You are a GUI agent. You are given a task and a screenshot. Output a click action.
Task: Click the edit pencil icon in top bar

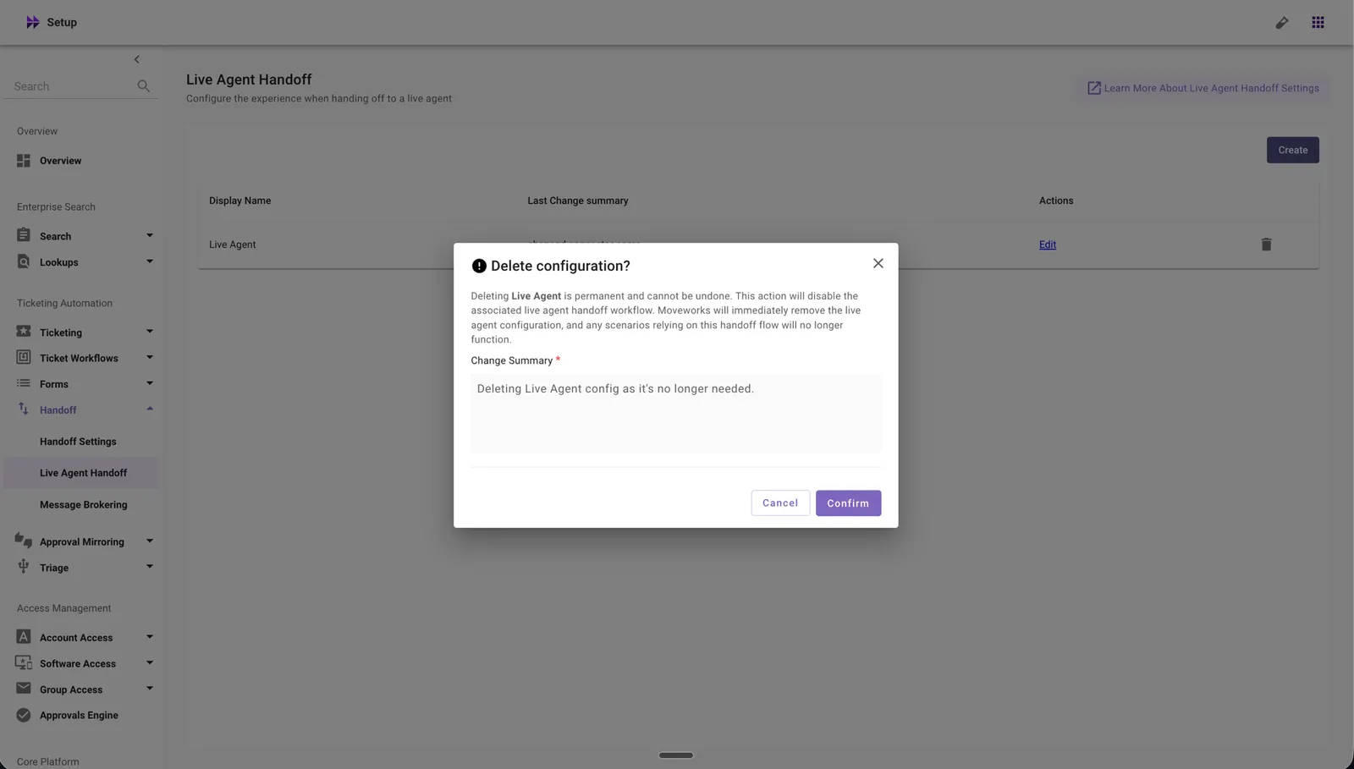coord(1282,23)
